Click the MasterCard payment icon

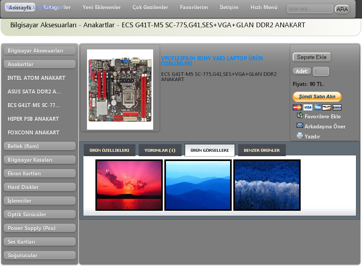point(297,107)
